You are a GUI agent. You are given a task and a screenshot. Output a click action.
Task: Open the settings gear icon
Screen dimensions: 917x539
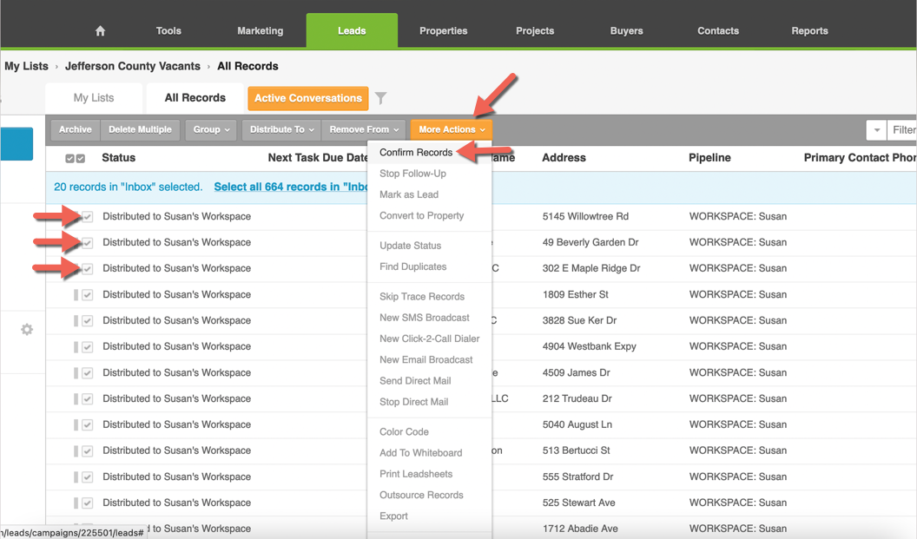pos(27,330)
